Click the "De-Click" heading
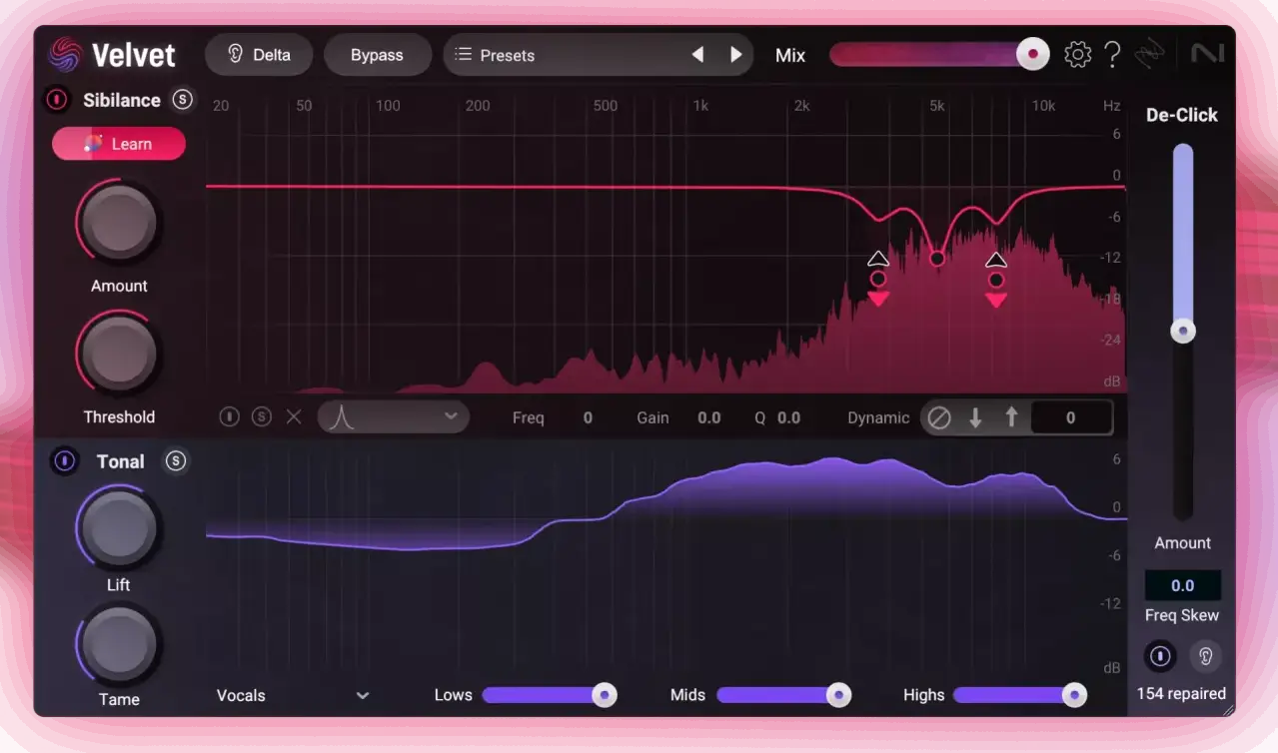Viewport: 1278px width, 753px height. 1182,115
